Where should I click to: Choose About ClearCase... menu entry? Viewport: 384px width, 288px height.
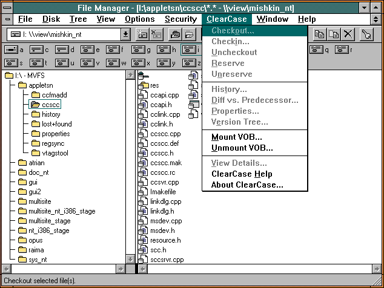tap(255, 185)
